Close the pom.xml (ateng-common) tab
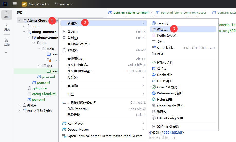This screenshot has height=142, width=236. (x=152, y=12)
